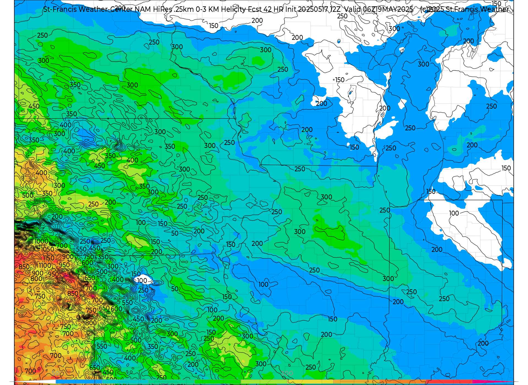The height and width of the screenshot is (385, 528).
Task: Click the 1100 helicity contour label
Action: (45, 265)
